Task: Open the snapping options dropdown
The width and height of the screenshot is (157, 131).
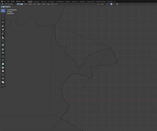Action: (x=114, y=4)
